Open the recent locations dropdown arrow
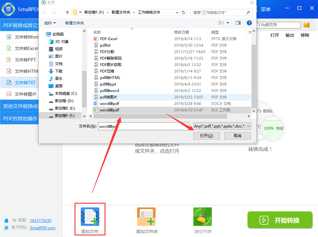Image resolution: width=318 pixels, height=237 pixels. pos(61,13)
